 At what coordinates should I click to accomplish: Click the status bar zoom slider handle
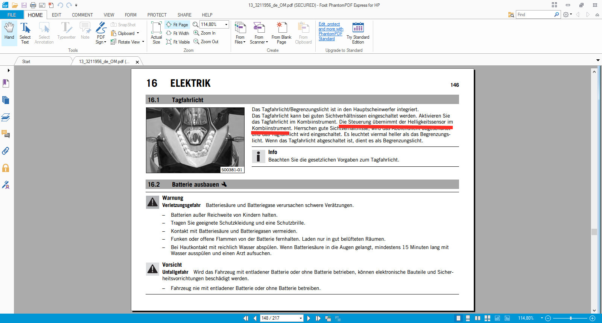571,318
